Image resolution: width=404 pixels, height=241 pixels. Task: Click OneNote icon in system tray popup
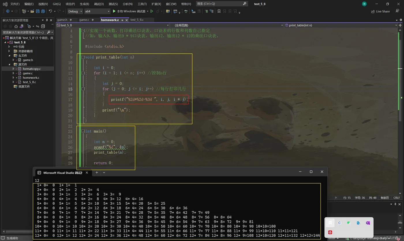368,223
